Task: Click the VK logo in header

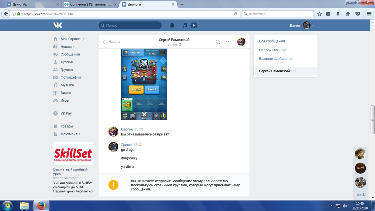Action: coord(58,25)
